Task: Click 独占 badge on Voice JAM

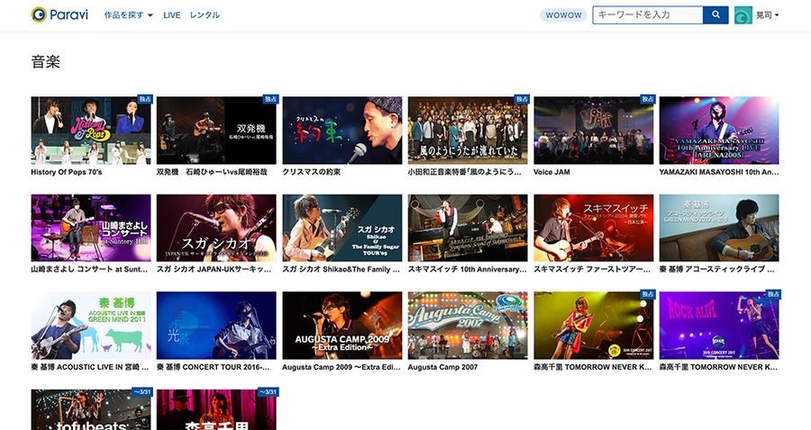Action: pyautogui.click(x=648, y=99)
